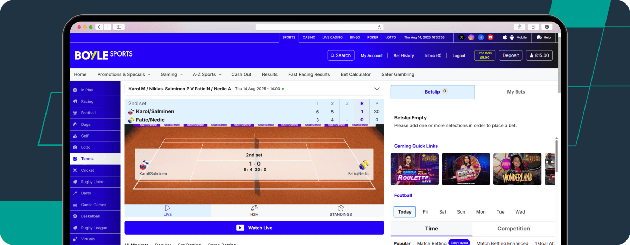The height and width of the screenshot is (245, 630).
Task: Switch to the My Bets tab
Action: (x=516, y=92)
